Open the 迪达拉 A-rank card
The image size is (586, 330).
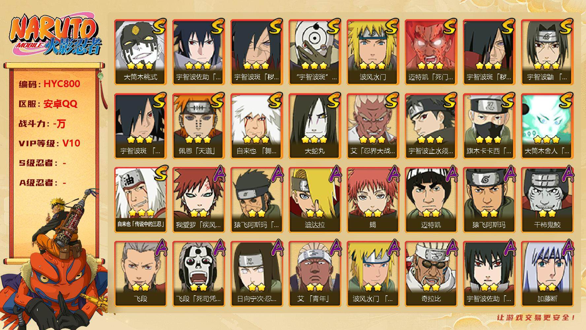click(x=315, y=200)
